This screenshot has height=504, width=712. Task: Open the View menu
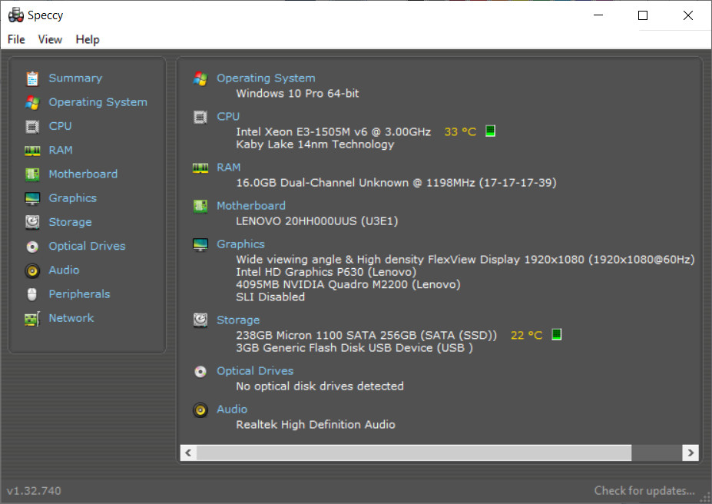pos(50,39)
